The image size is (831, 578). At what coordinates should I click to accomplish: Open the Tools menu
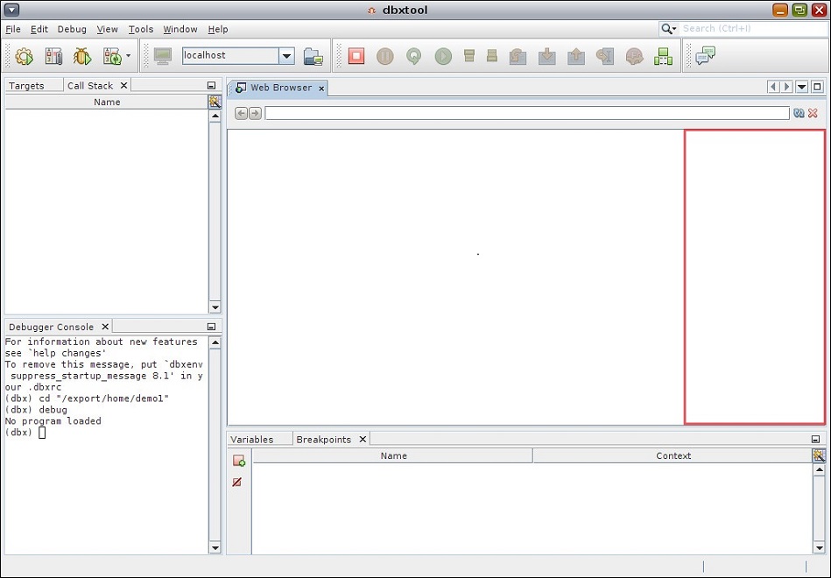pyautogui.click(x=141, y=29)
